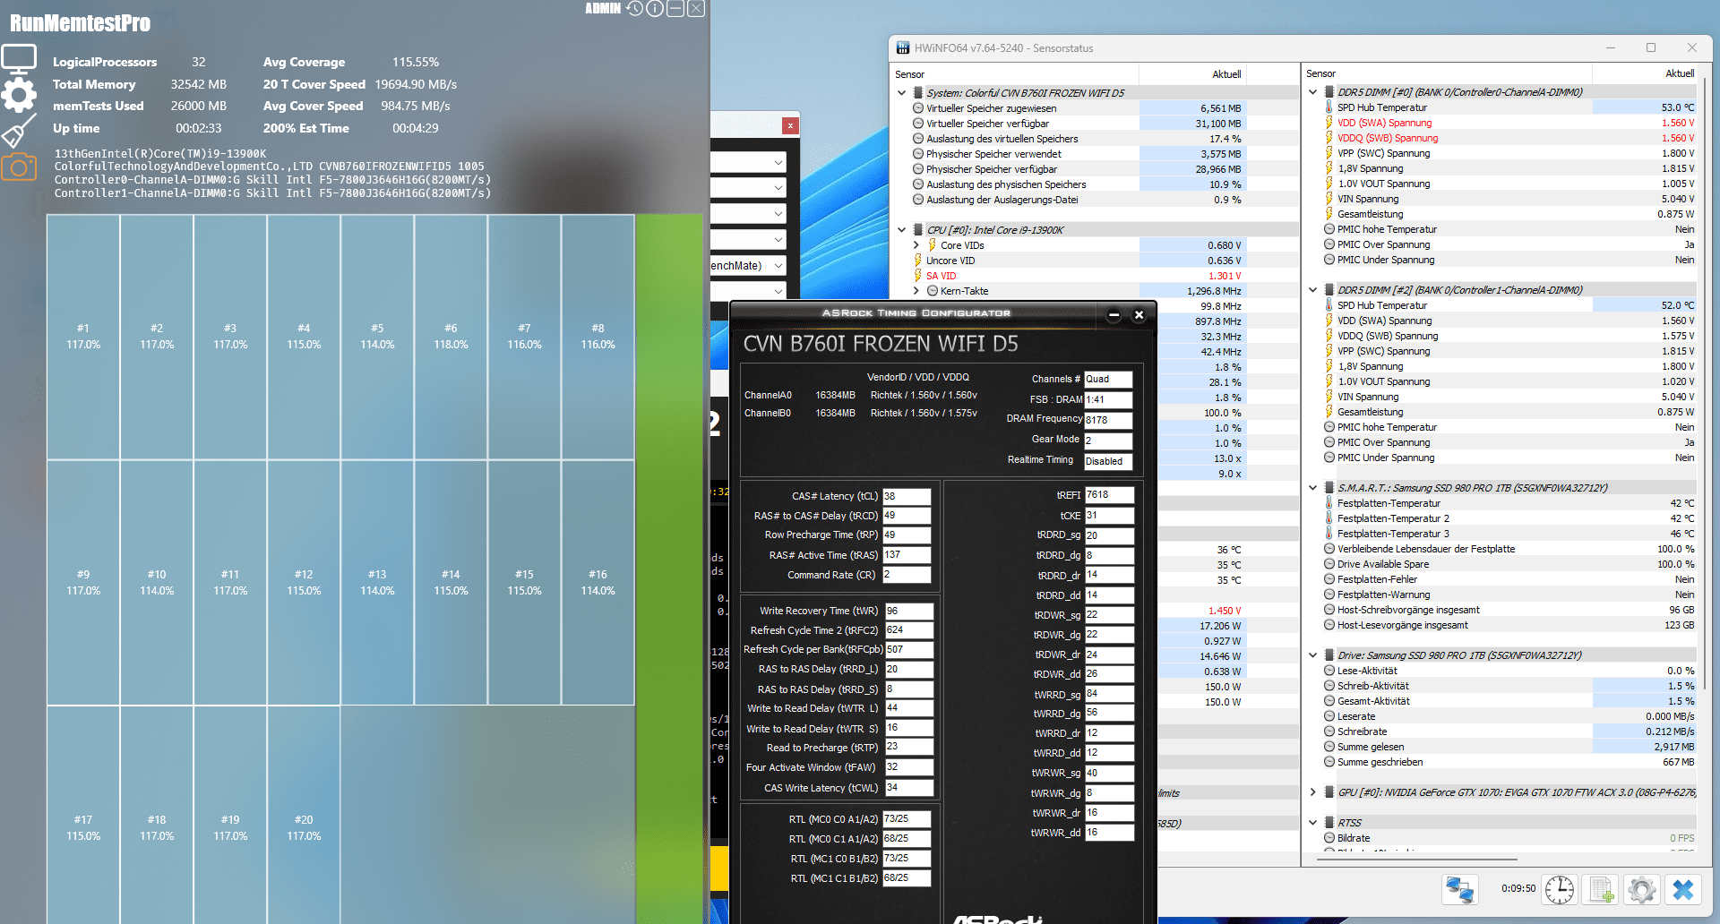Click left panel Aktuell column header
Viewport: 1720px width, 924px height.
point(1192,74)
